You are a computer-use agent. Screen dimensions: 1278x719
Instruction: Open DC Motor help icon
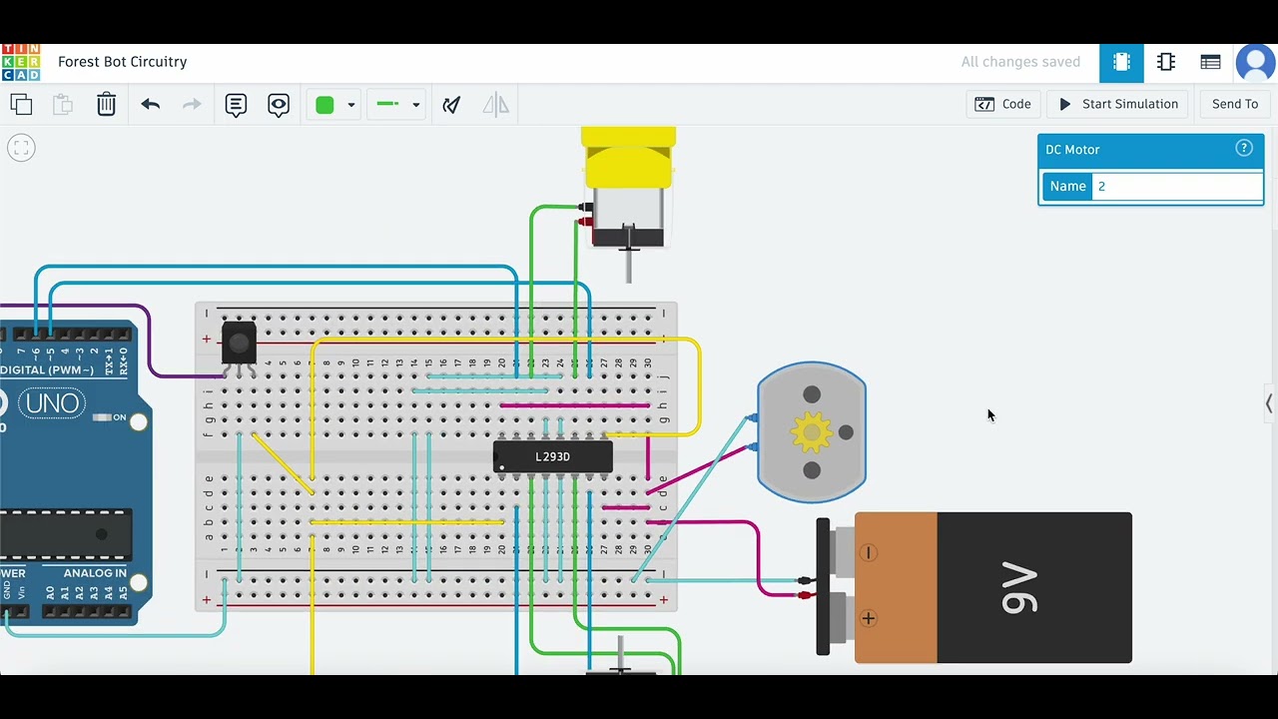pyautogui.click(x=1244, y=149)
